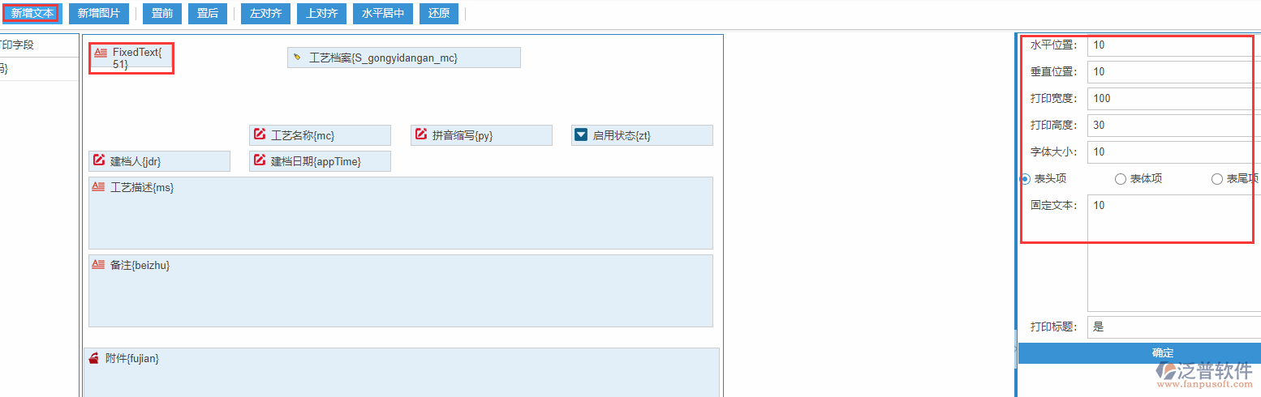Focus the 水平位置 input field
This screenshot has height=397, width=1261.
1174,45
